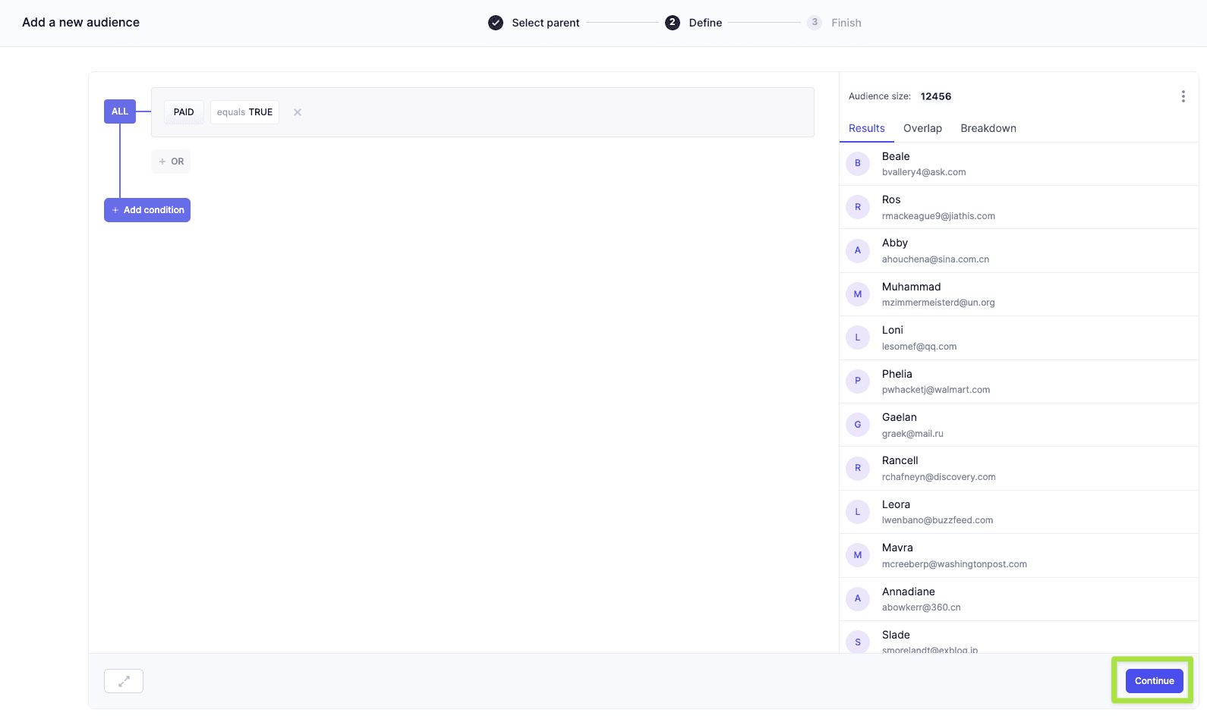Click the step 3 Finish circle icon
The height and width of the screenshot is (725, 1207).
pos(815,23)
